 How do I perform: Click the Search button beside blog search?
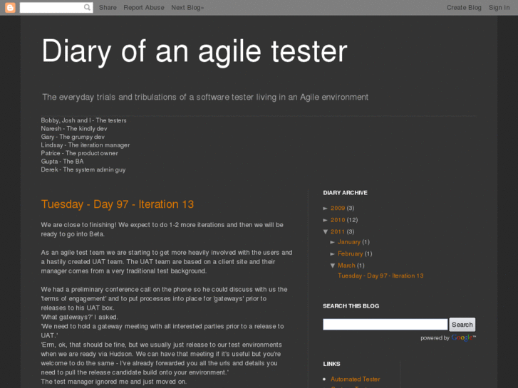(x=462, y=325)
